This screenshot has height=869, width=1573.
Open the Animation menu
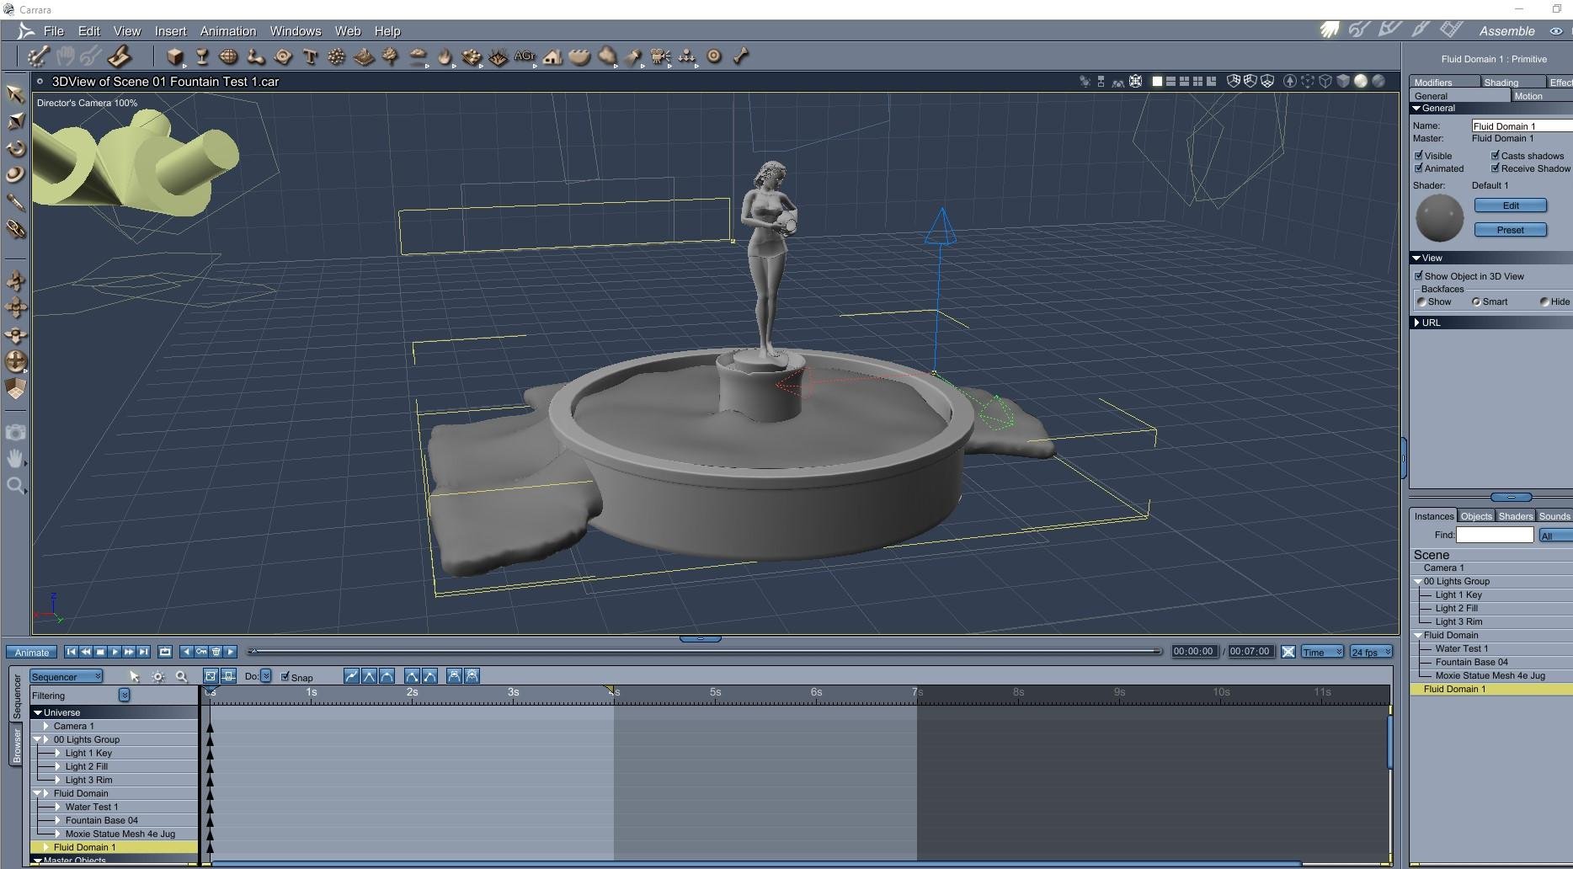pyautogui.click(x=227, y=31)
